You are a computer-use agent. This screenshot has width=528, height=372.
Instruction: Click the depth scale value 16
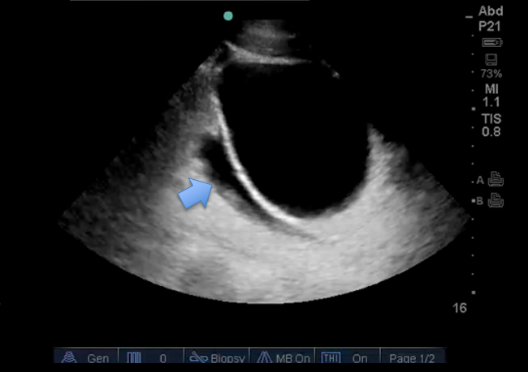coord(460,308)
